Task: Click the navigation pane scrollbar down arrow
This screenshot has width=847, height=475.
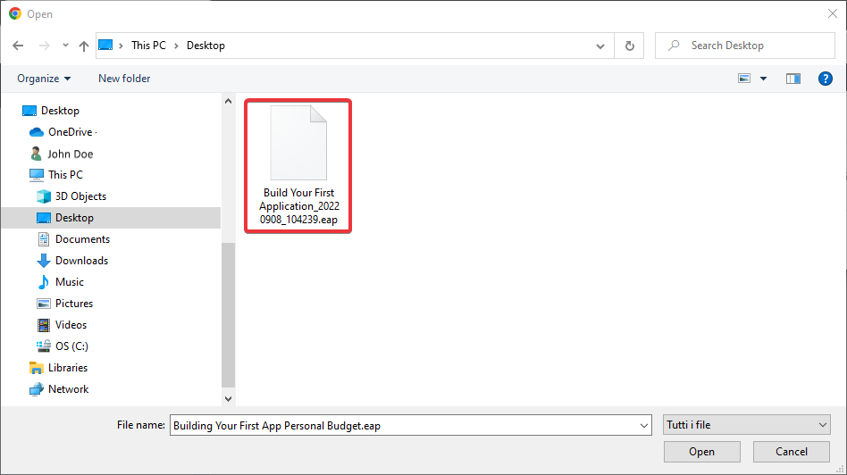Action: [228, 398]
